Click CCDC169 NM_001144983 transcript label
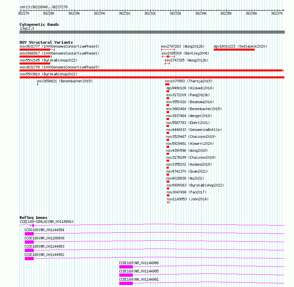This screenshot has width=294, height=287. click(44, 246)
